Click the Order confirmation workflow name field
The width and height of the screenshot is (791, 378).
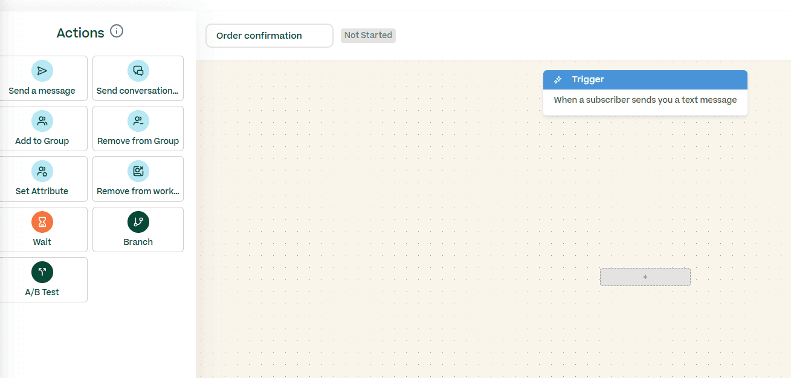(270, 36)
